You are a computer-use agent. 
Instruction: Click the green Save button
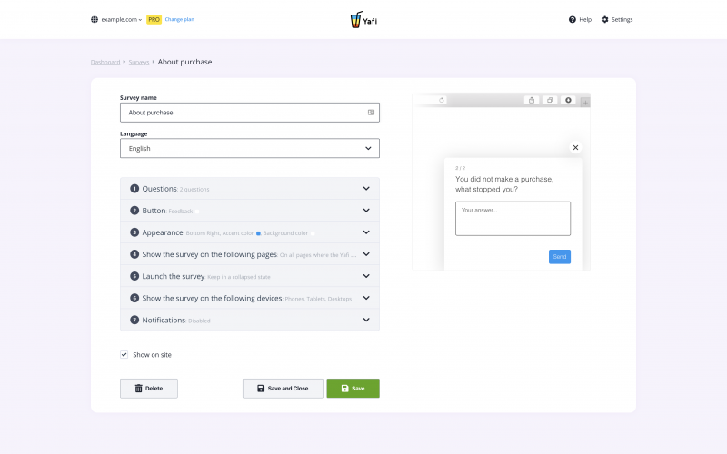[353, 389]
